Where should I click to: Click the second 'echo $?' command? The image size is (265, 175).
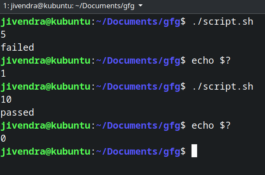click(x=211, y=125)
